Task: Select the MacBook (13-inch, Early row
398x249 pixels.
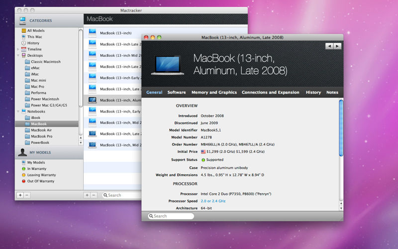Action: 112,111
